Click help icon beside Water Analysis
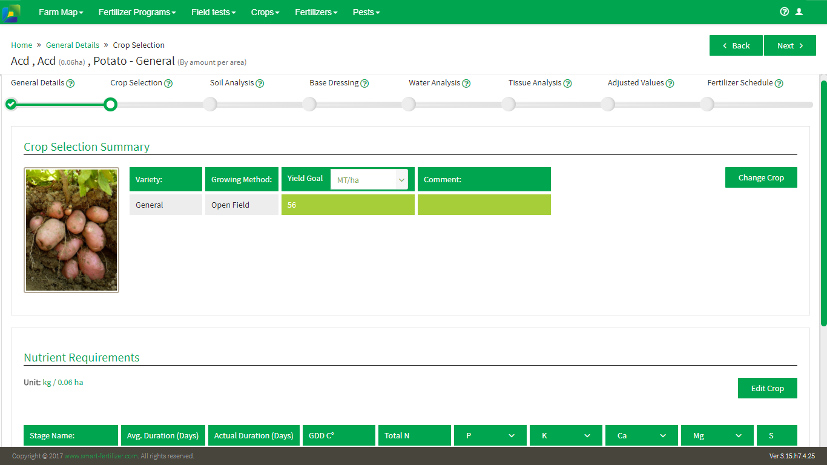This screenshot has width=827, height=465. 466,84
